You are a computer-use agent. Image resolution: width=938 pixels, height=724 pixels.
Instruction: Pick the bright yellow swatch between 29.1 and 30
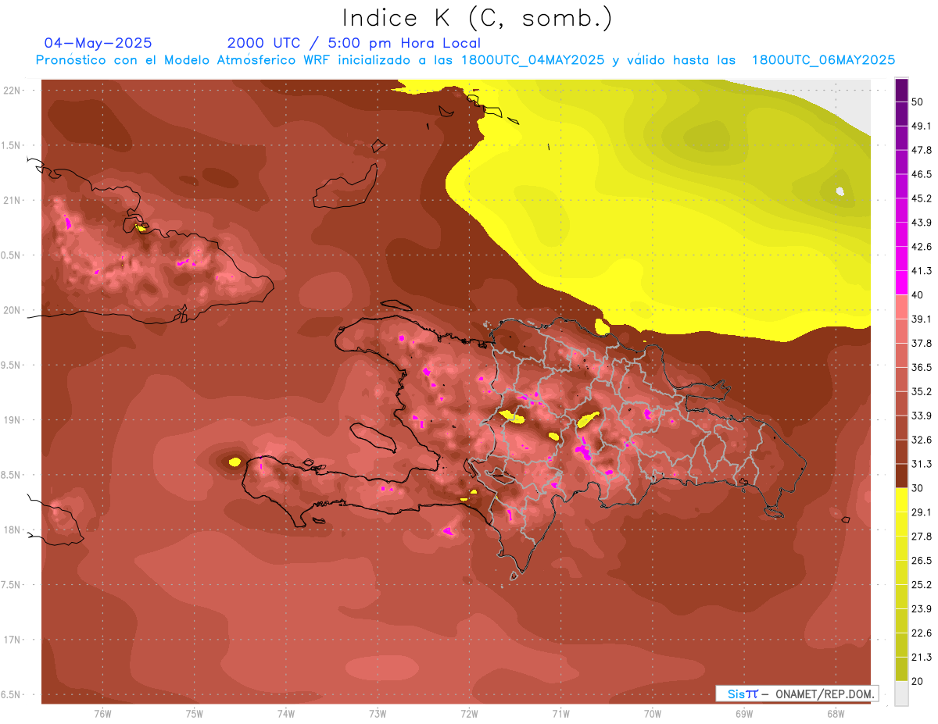pyautogui.click(x=901, y=500)
